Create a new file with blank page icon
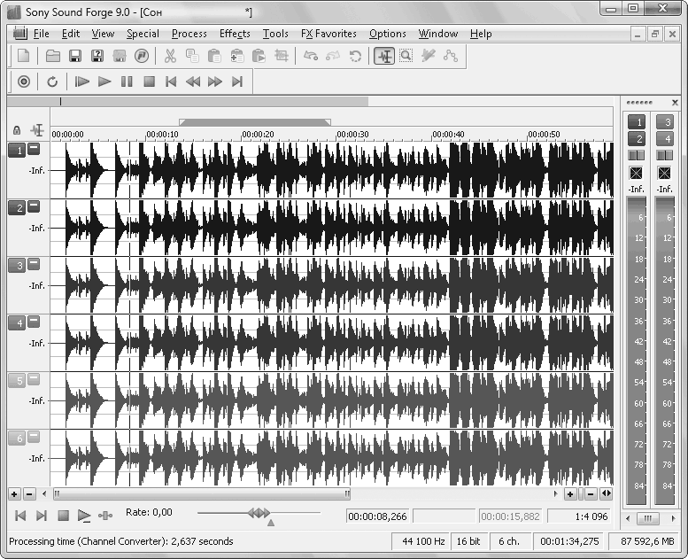This screenshot has width=688, height=559. (24, 56)
